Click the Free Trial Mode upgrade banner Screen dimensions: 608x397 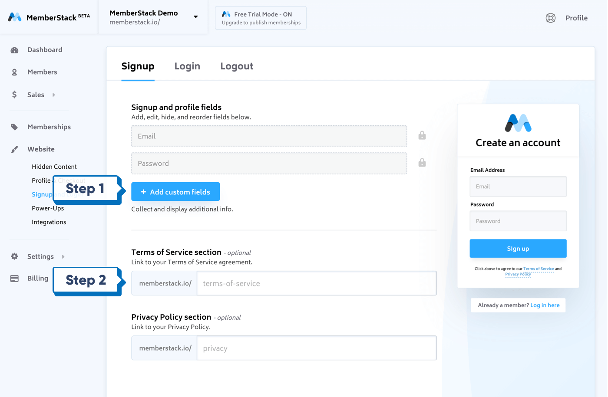[x=261, y=18]
